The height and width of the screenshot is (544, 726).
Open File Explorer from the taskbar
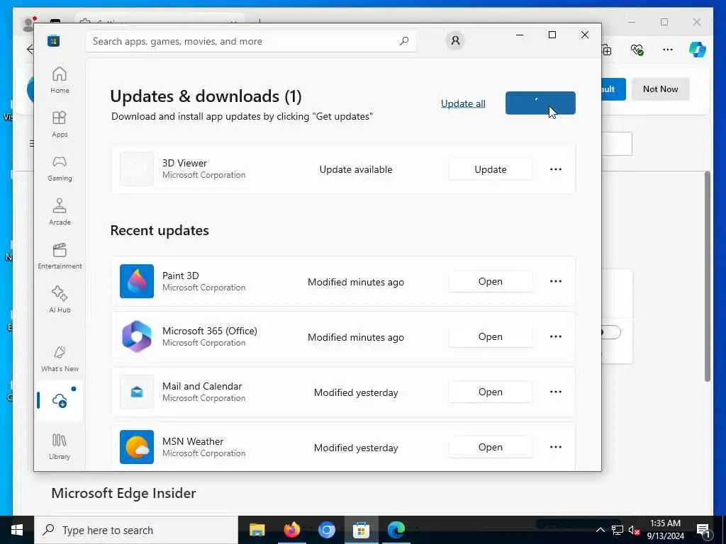coord(257,530)
